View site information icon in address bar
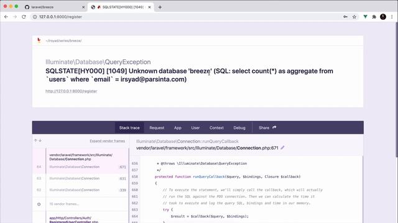Screen dimensions: 398x223 coord(35,17)
